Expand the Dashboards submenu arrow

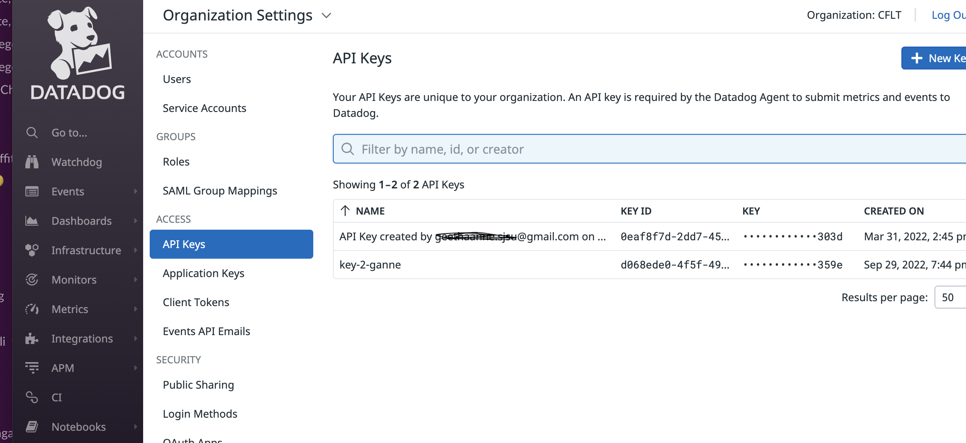point(136,221)
